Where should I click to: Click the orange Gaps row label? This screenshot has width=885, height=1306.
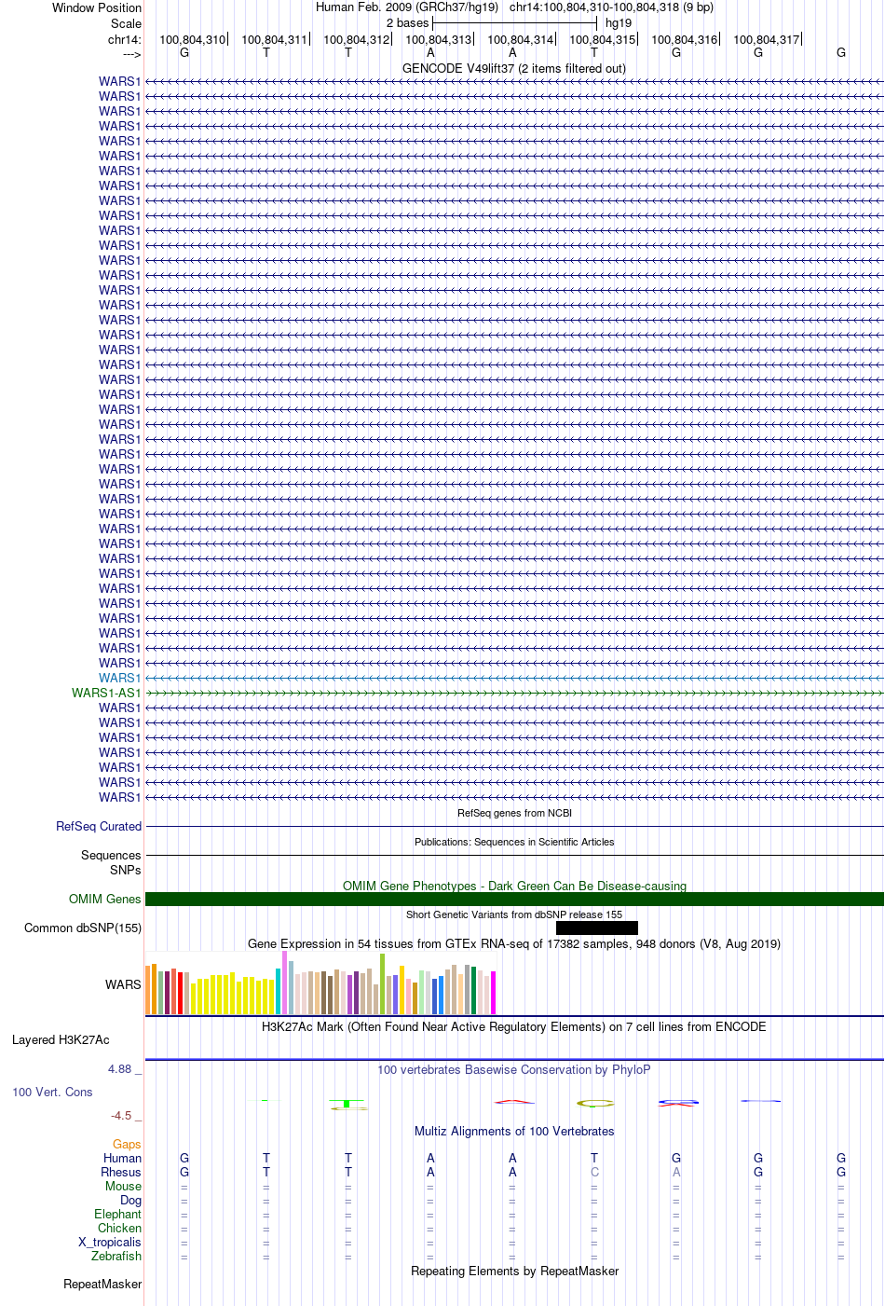[127, 1144]
